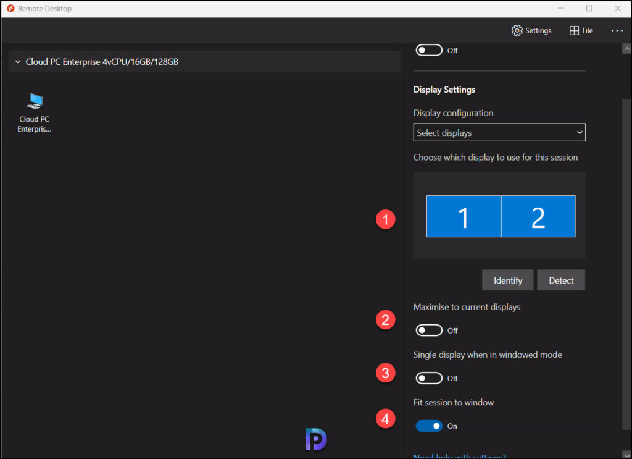Click the Tile grid icon
Screen dimensions: 632x459
pos(574,31)
